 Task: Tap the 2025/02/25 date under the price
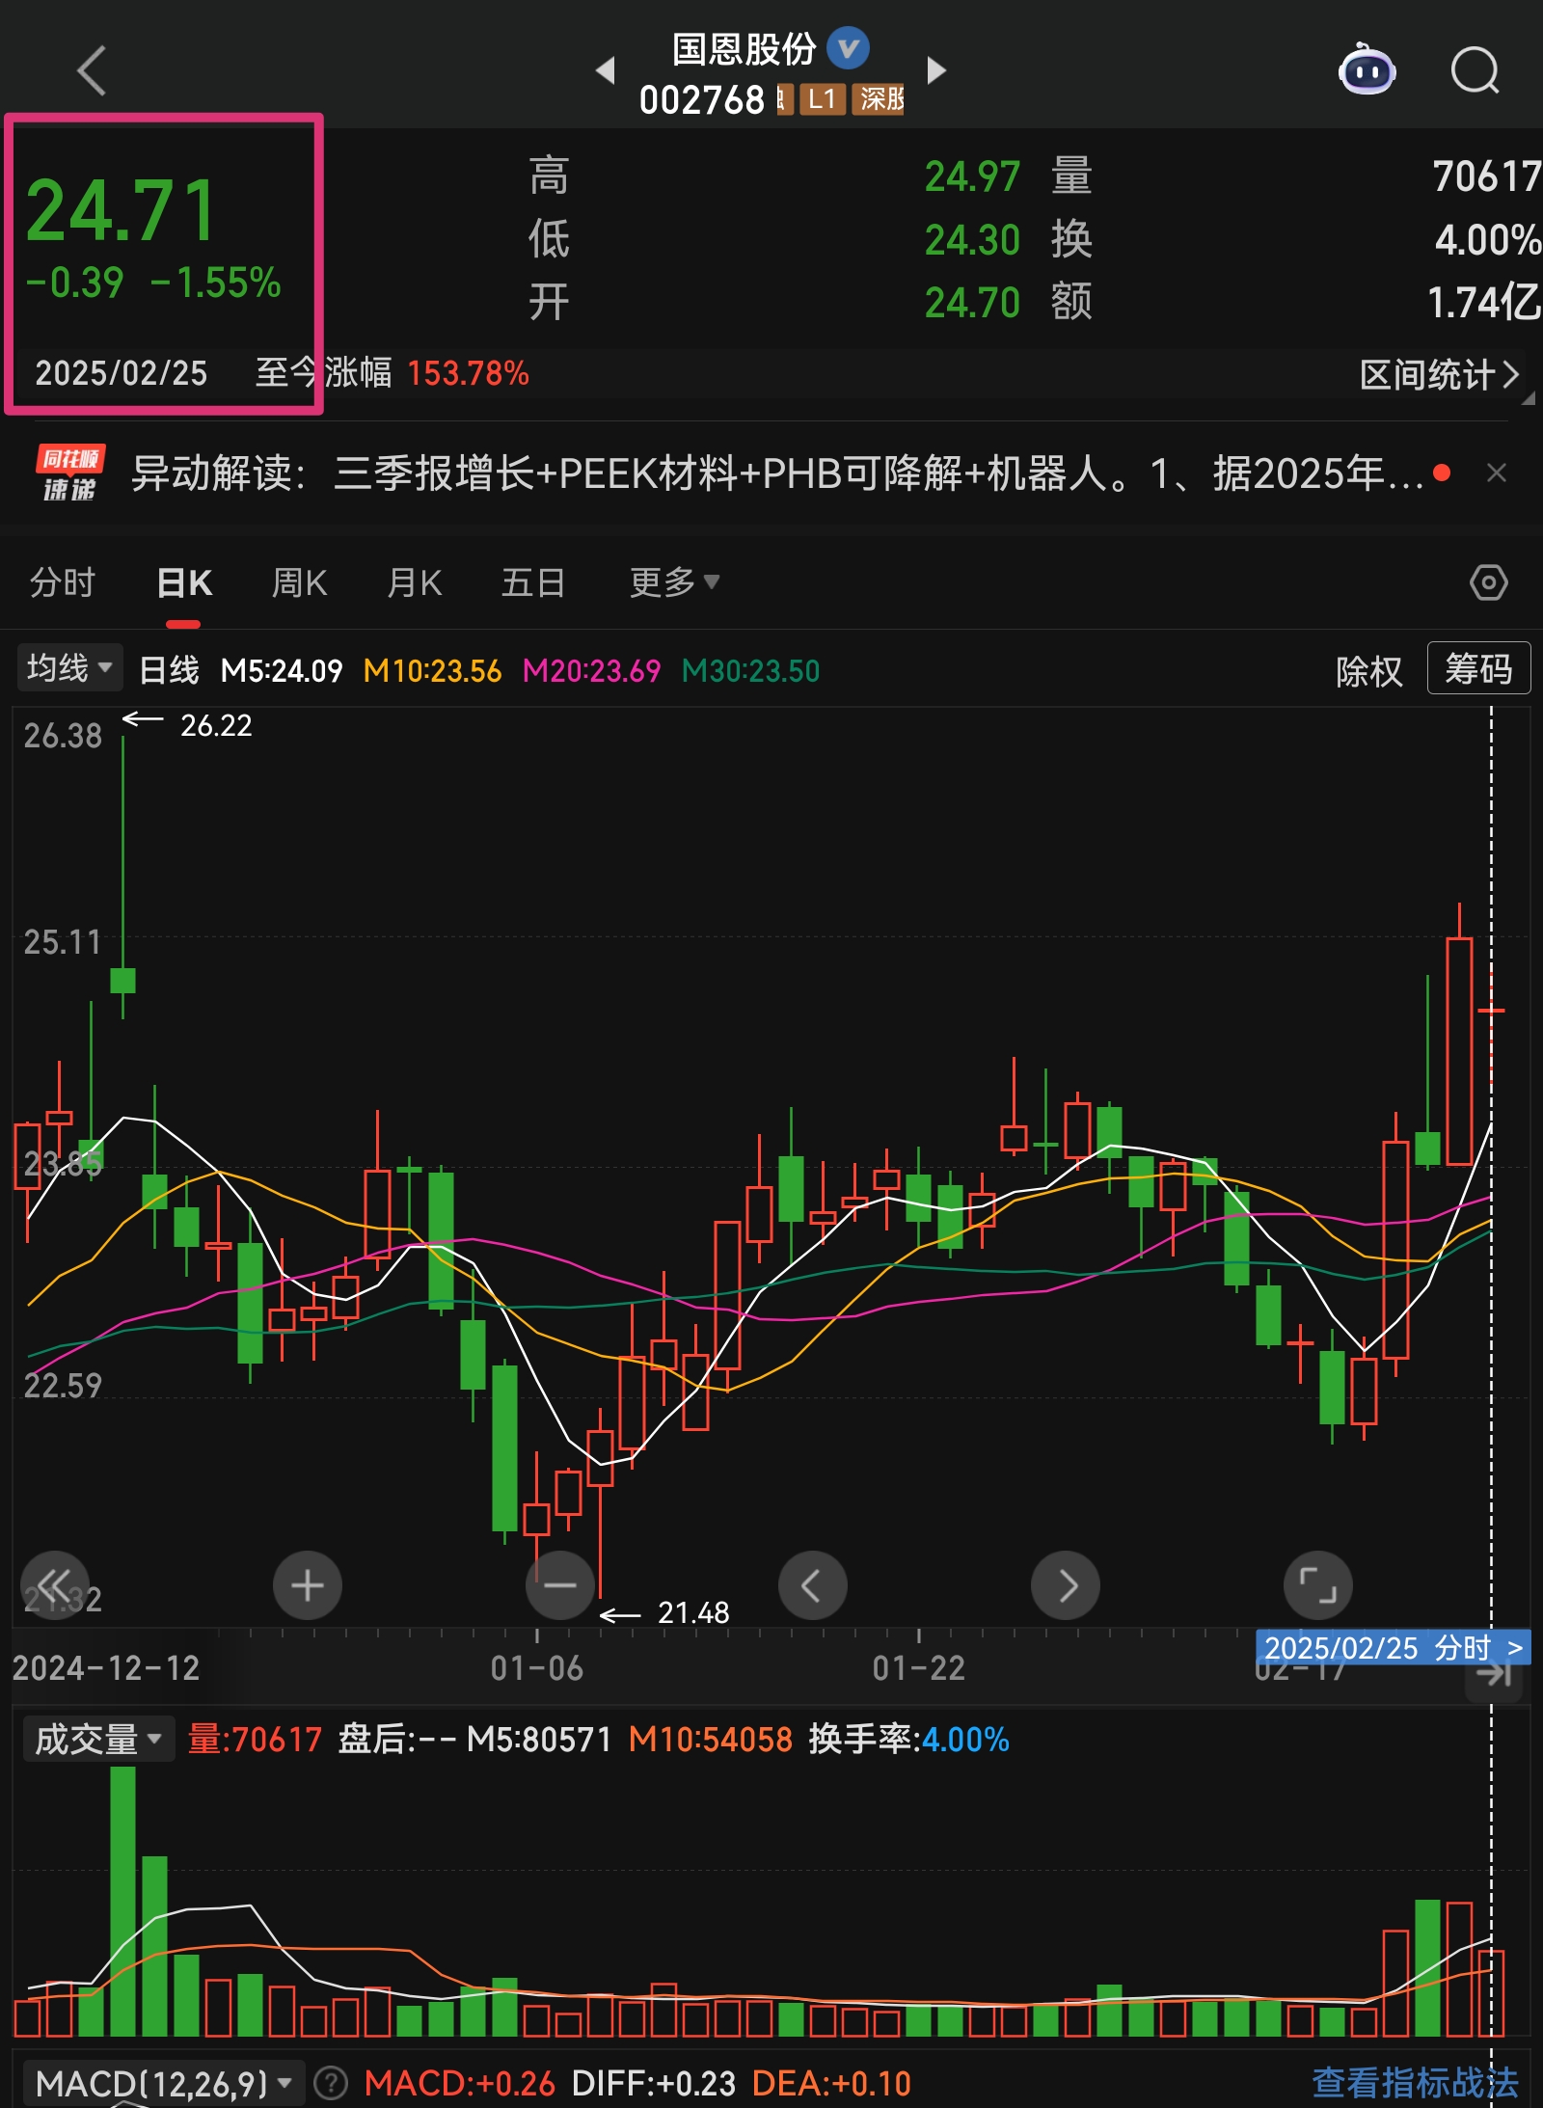pyautogui.click(x=122, y=373)
